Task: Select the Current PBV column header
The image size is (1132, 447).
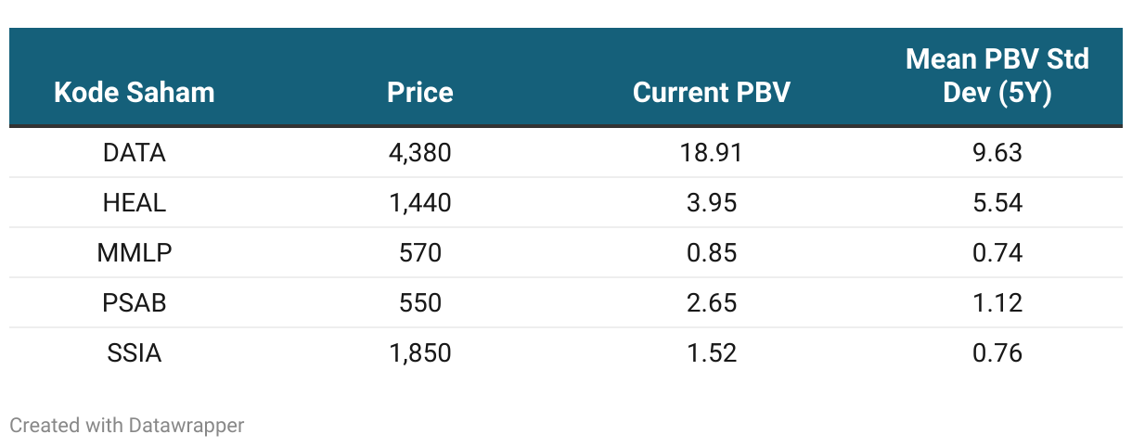Action: pyautogui.click(x=711, y=93)
